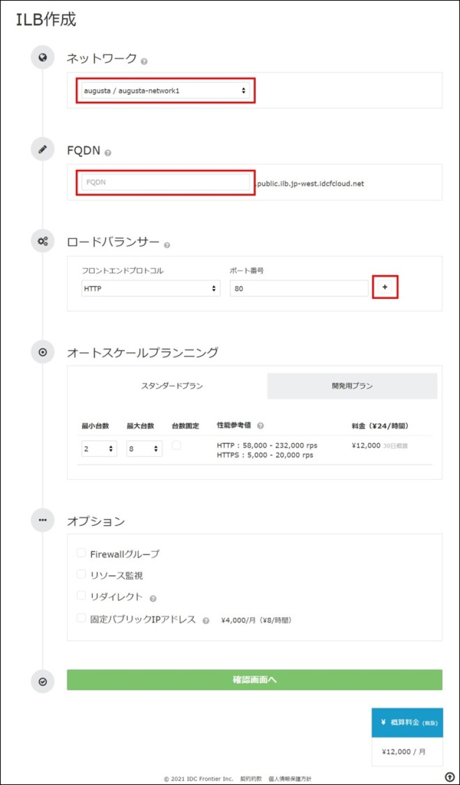
Task: Open the フロントエンドプロトコル HTTP dropdown
Action: click(x=151, y=288)
